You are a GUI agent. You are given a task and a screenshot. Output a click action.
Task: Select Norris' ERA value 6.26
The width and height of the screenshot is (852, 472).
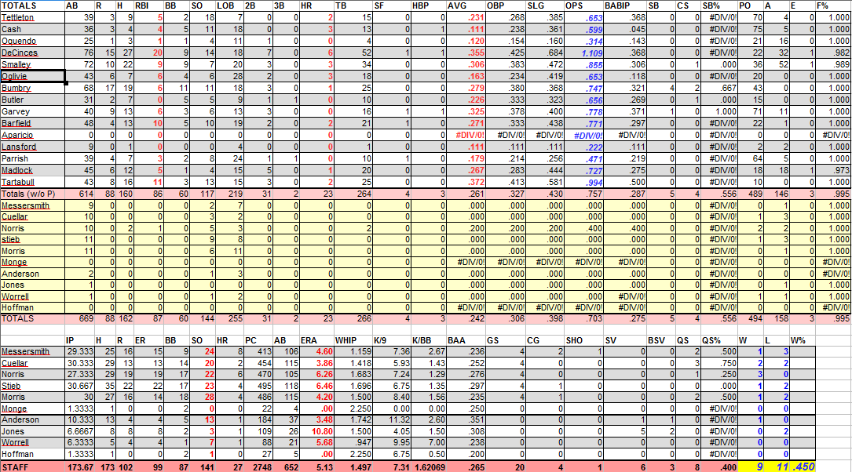[x=316, y=375]
